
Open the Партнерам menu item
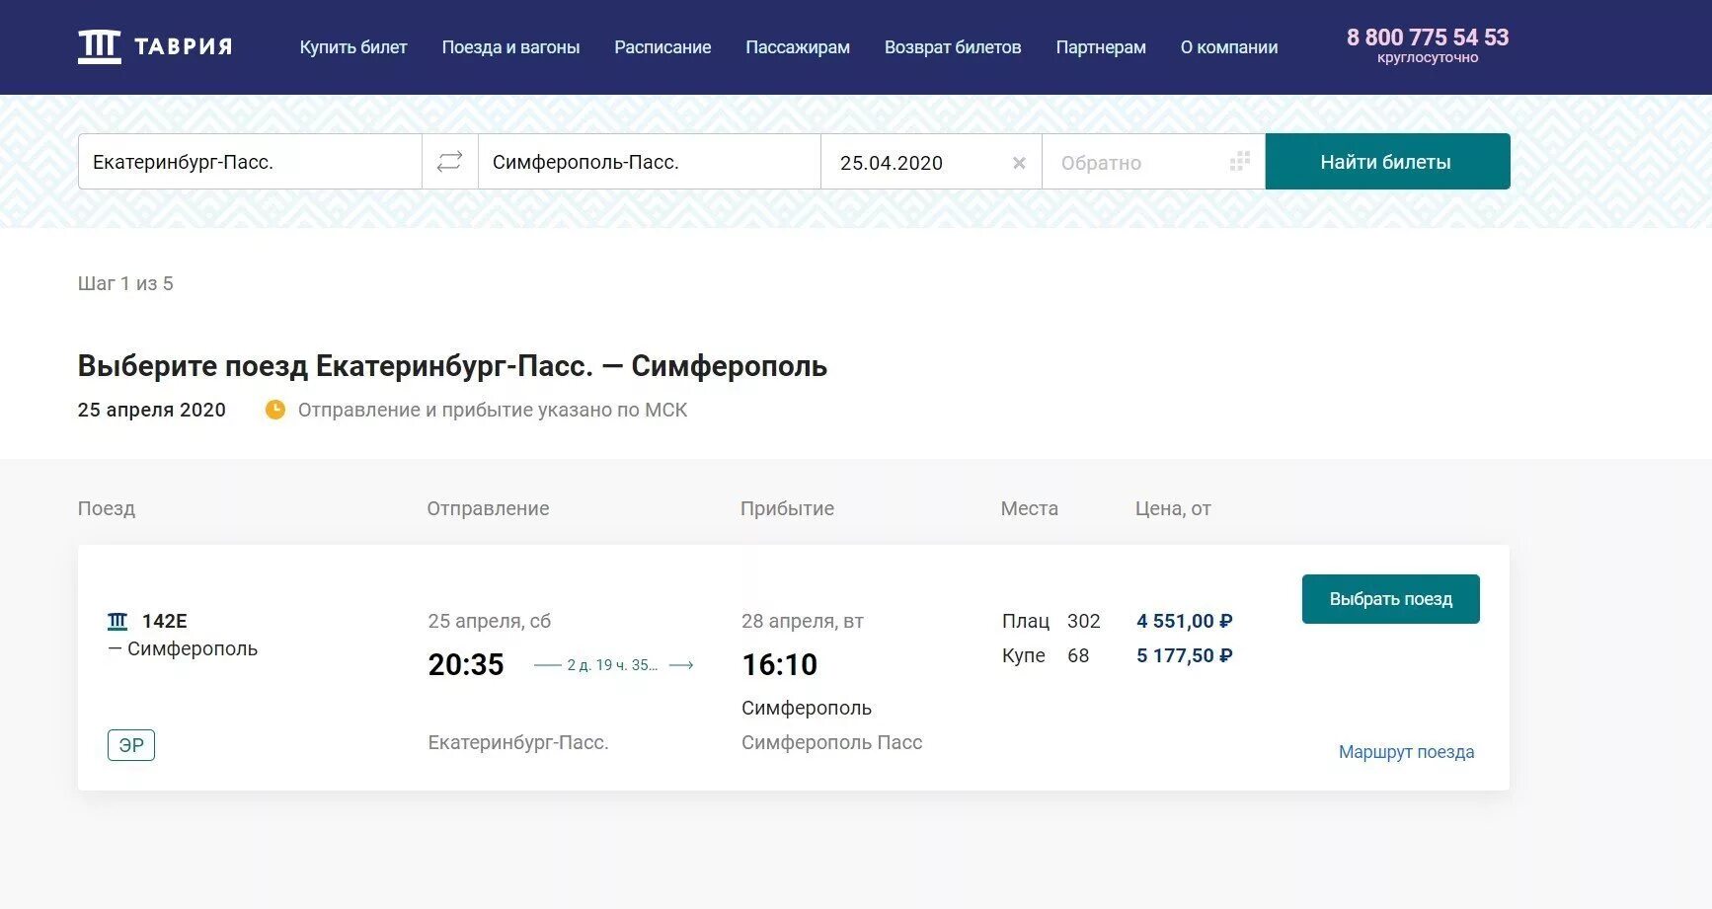click(x=1101, y=47)
